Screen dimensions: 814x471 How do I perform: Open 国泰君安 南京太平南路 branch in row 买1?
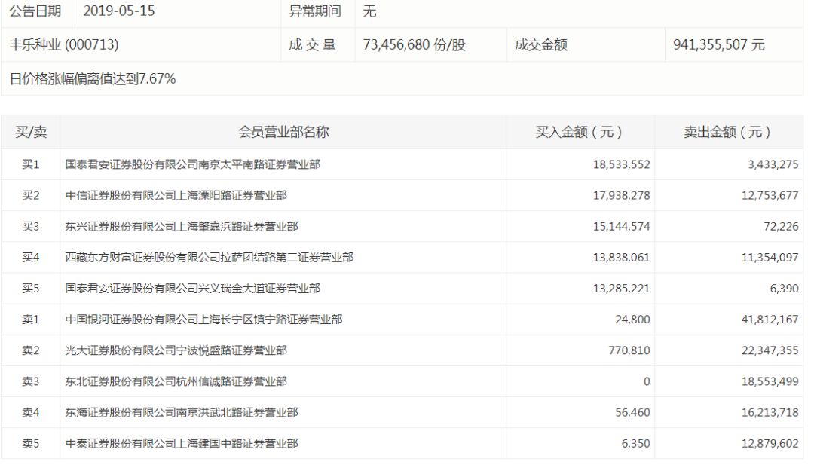tap(192, 164)
